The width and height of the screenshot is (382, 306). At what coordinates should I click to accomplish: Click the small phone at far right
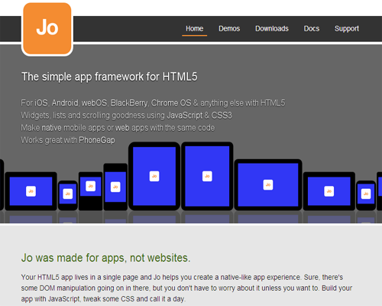(x=366, y=196)
